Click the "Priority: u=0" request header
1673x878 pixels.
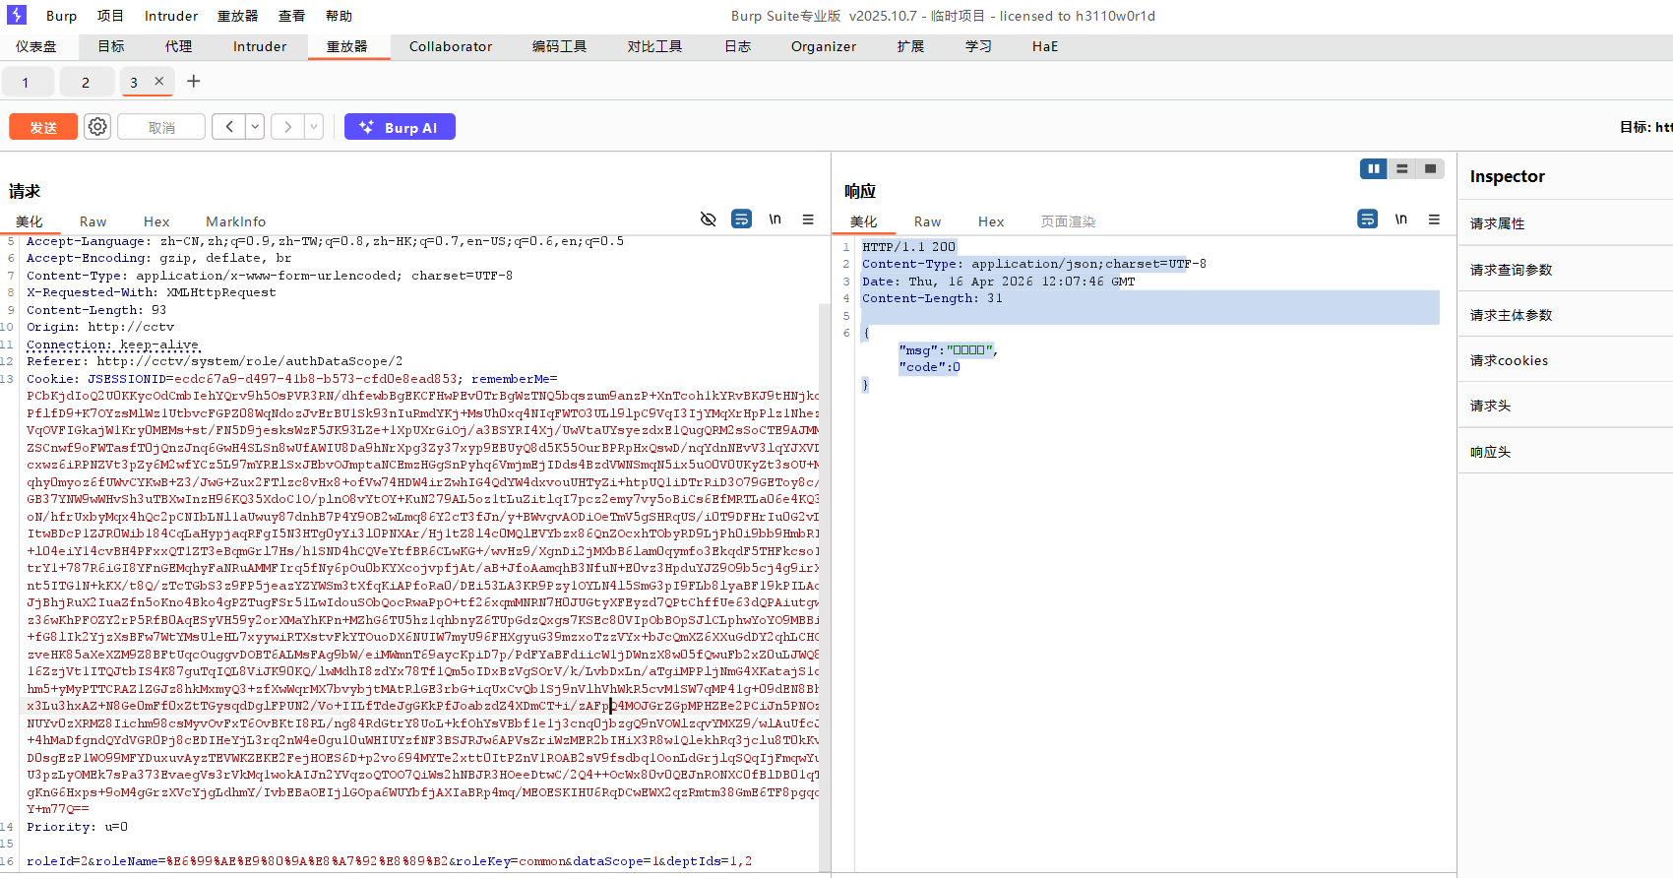click(77, 827)
